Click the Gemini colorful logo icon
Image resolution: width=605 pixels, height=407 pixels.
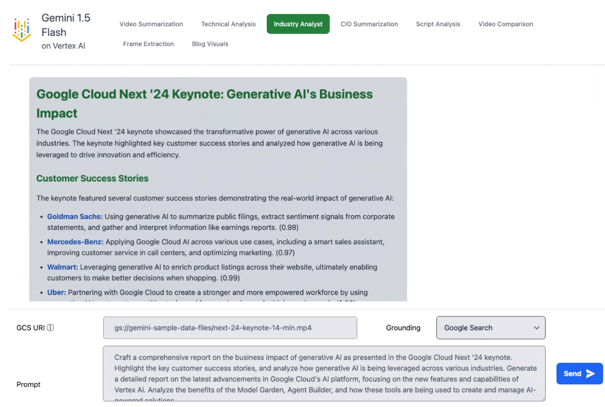coord(22,31)
